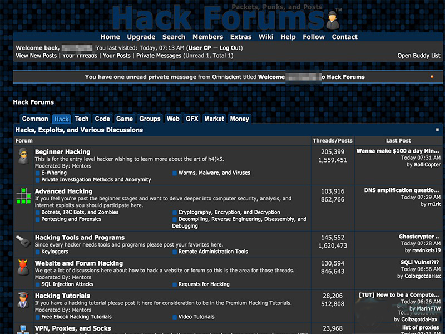Open last post 'Wanna make $100 a day'
This screenshot has width=445, height=334.
[x=398, y=151]
